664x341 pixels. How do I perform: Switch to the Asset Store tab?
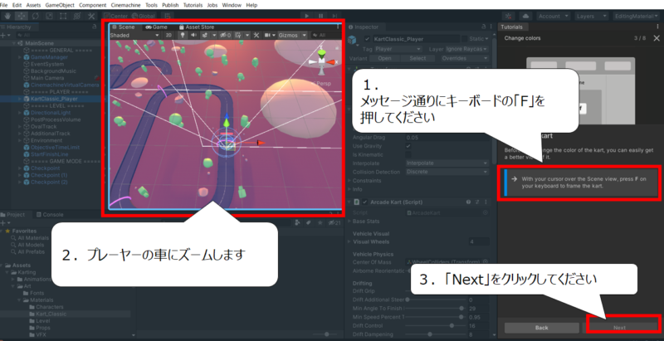(x=197, y=27)
